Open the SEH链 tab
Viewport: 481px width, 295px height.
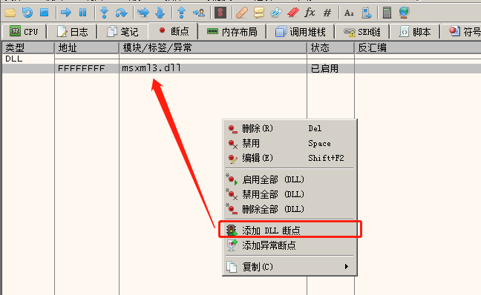pos(362,32)
